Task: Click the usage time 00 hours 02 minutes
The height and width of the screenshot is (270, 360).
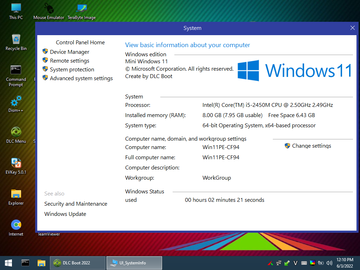Action: (x=225, y=200)
